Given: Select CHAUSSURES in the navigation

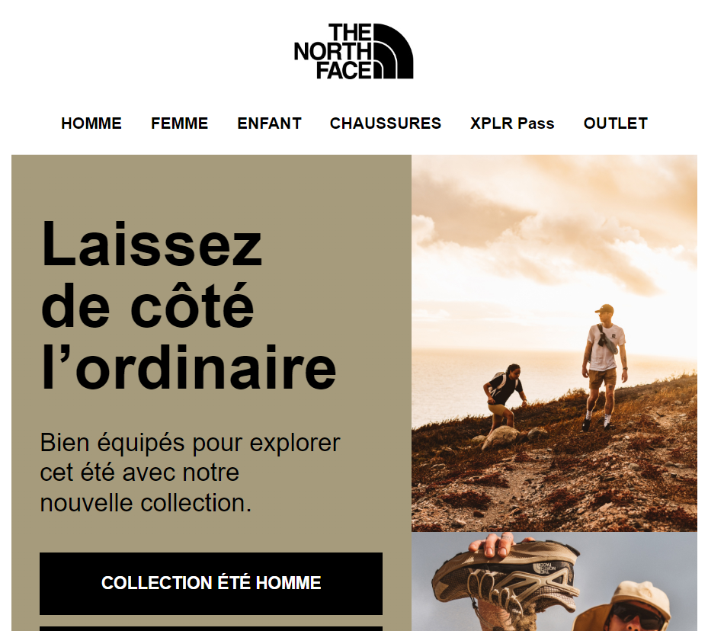Looking at the screenshot, I should 386,123.
